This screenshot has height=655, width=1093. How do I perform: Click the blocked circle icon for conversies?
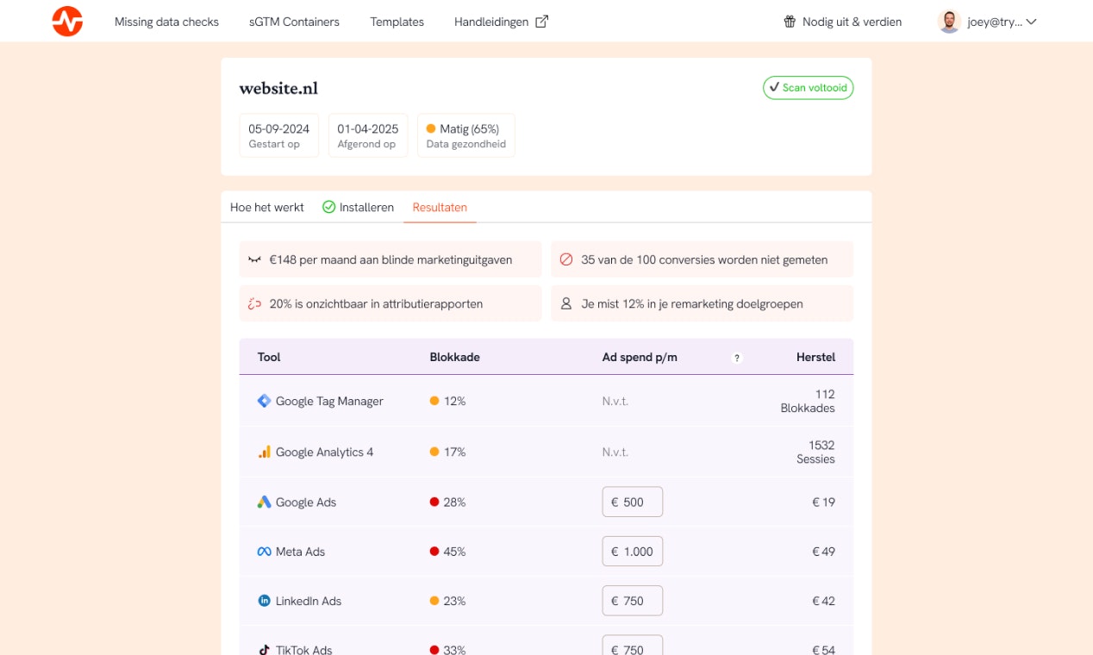566,259
